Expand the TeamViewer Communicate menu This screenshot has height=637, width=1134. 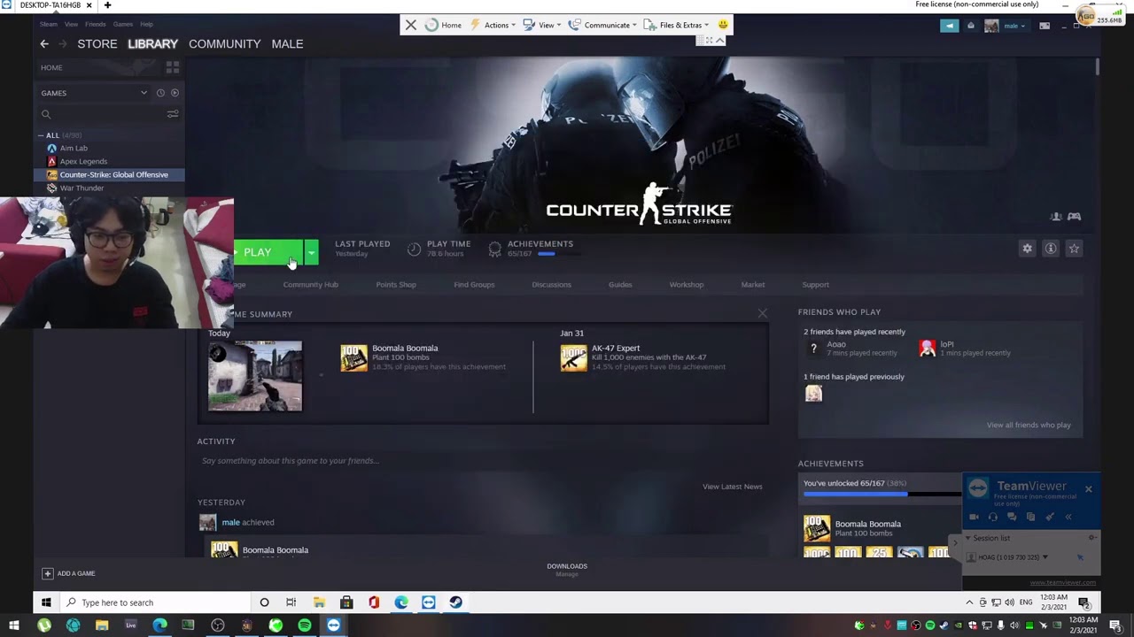coord(603,25)
